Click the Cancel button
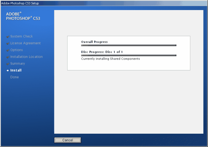Screen dimensions: 208x147 [68, 140]
